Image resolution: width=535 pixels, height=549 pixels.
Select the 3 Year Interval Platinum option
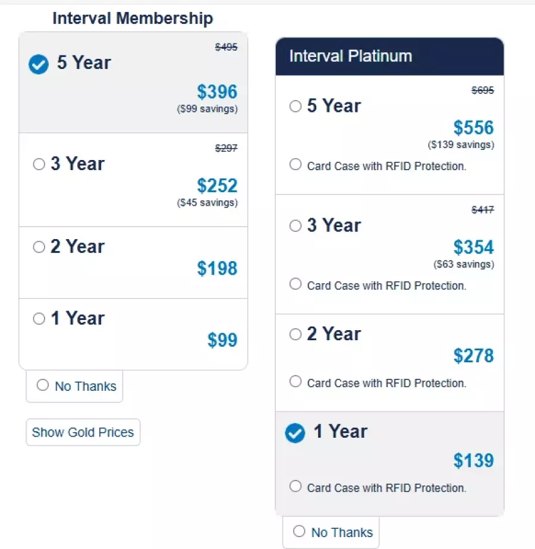(x=295, y=226)
